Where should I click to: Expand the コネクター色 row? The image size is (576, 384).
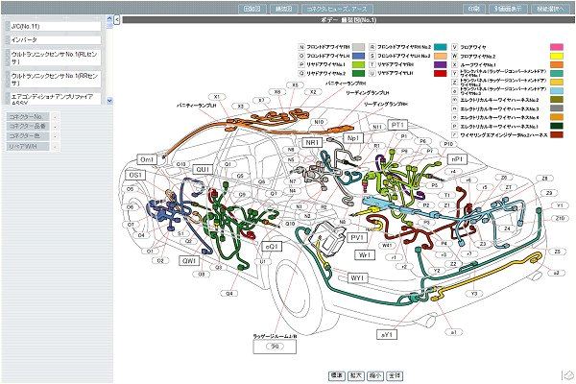56,136
